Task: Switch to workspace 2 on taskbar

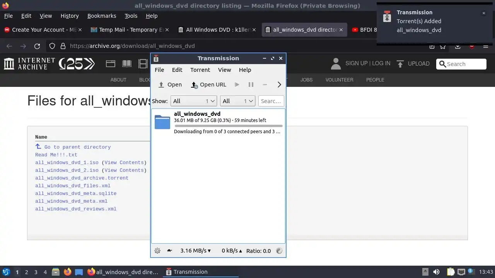Action: 26,272
